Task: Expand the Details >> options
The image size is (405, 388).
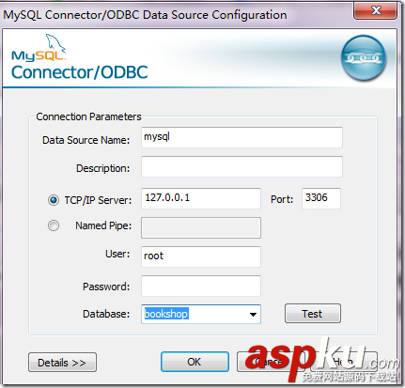Action: pos(62,363)
